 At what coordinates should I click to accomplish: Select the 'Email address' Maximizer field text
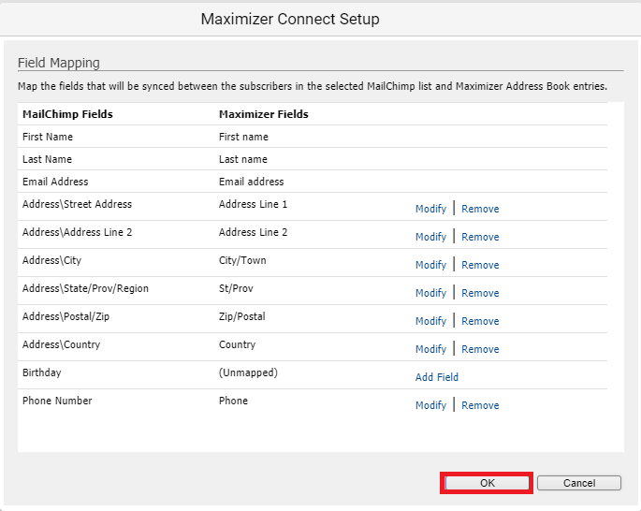[251, 182]
